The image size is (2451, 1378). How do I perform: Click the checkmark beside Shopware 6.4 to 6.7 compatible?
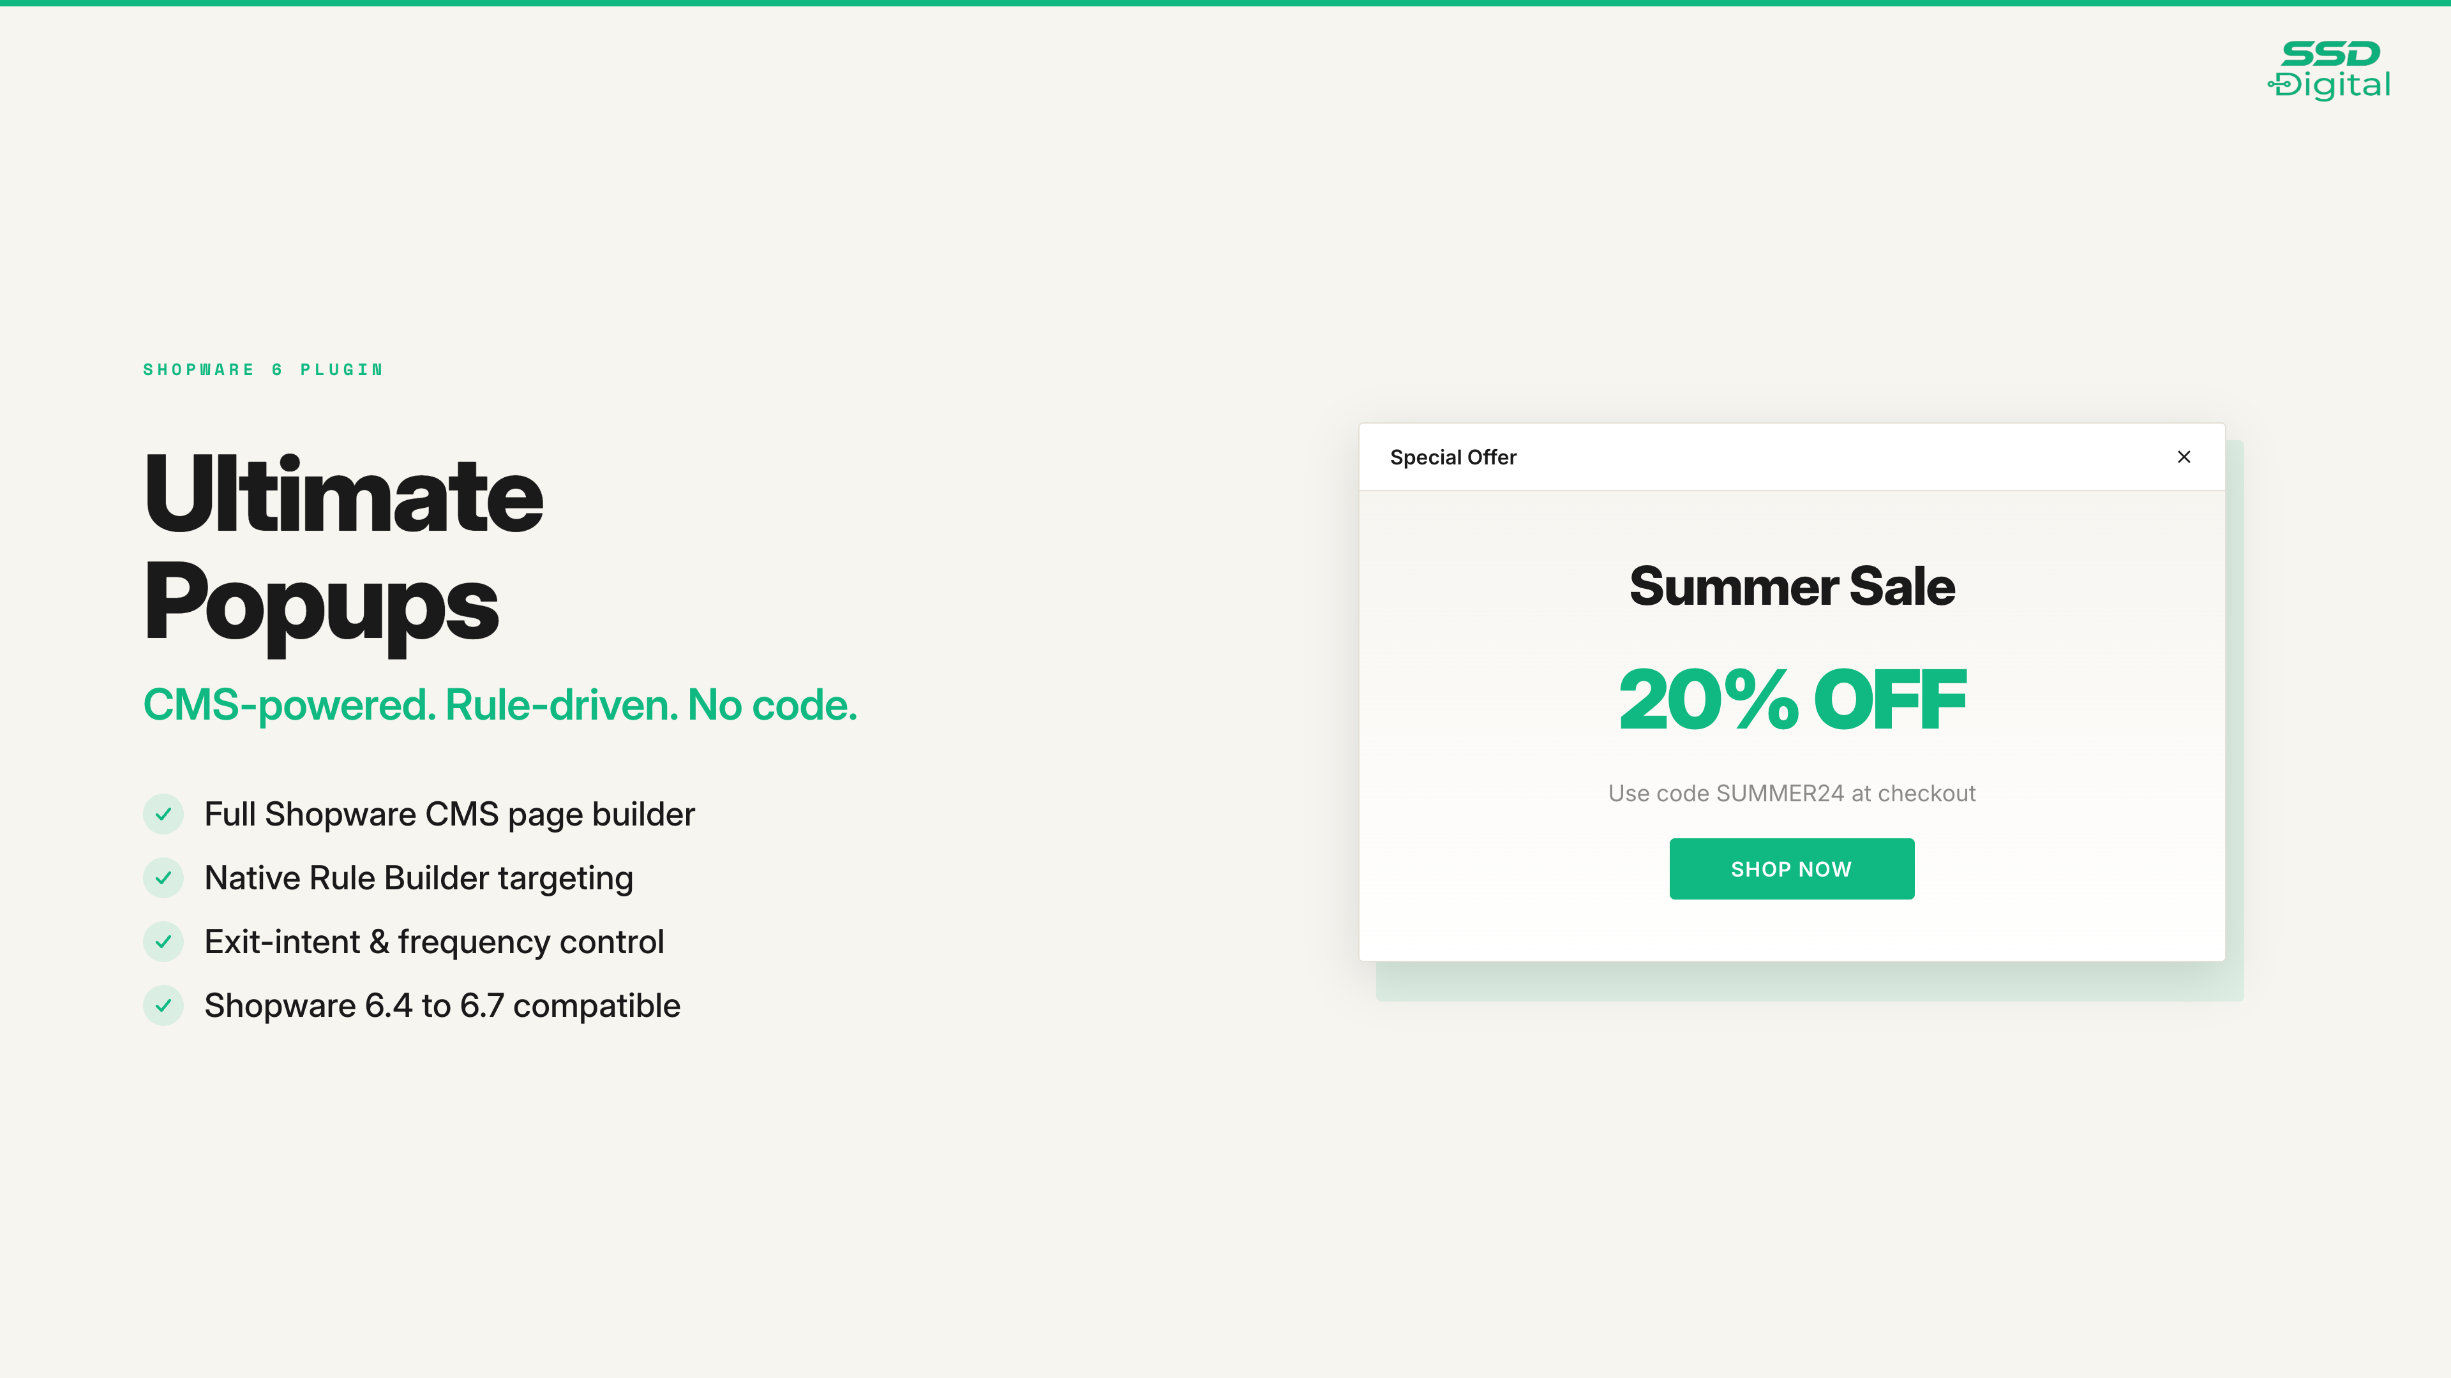coord(163,1005)
